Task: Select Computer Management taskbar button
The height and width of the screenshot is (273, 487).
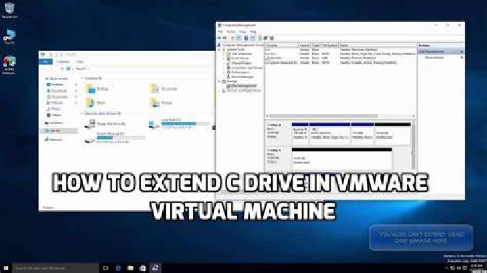Action: pyautogui.click(x=155, y=268)
